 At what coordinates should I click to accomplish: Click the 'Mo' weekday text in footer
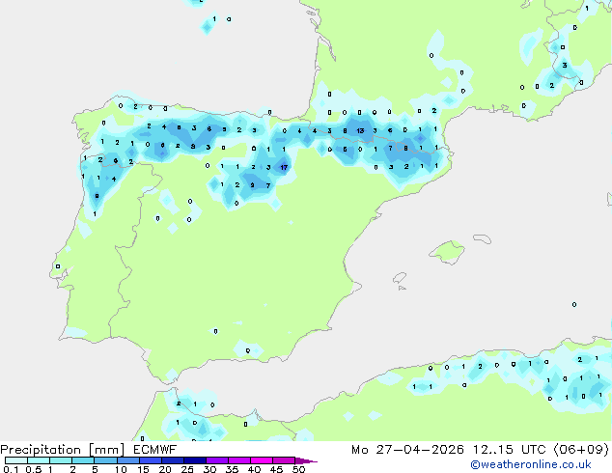click(359, 450)
